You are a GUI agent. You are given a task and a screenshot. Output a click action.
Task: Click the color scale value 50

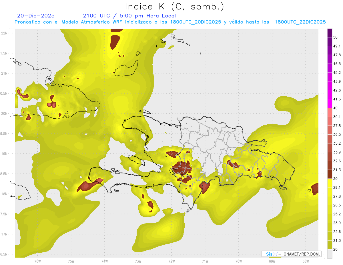pos(336,37)
